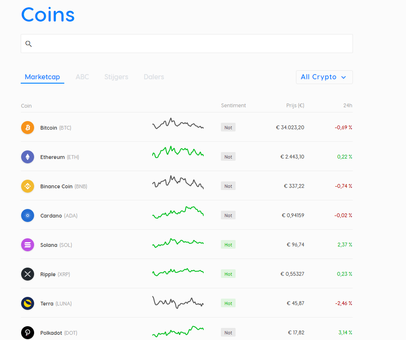Click the Hot sentiment badge for Terra
406x340 pixels.
tap(228, 303)
